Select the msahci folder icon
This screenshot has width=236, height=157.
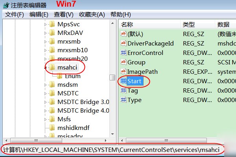tap(52, 67)
